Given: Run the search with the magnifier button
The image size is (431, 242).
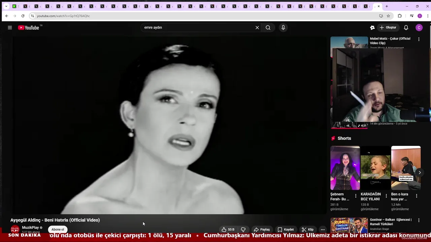Looking at the screenshot, I should (x=268, y=28).
